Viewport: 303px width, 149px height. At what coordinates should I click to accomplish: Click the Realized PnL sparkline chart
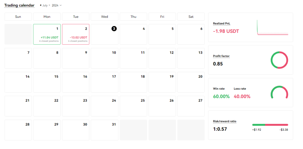point(272,27)
